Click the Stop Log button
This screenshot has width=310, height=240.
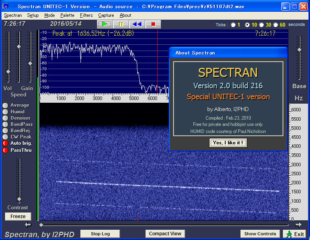point(100,234)
